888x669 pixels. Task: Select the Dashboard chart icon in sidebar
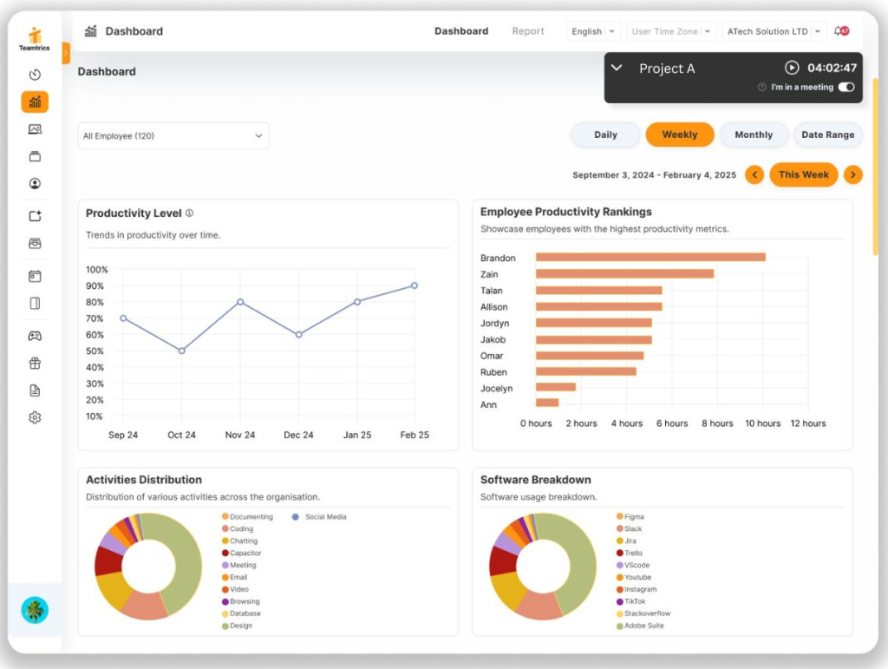pos(35,102)
